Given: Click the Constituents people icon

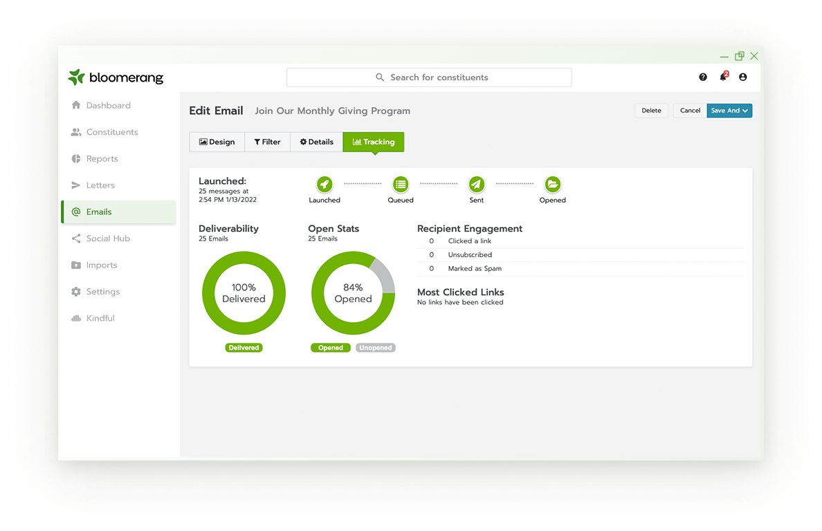Looking at the screenshot, I should point(76,132).
